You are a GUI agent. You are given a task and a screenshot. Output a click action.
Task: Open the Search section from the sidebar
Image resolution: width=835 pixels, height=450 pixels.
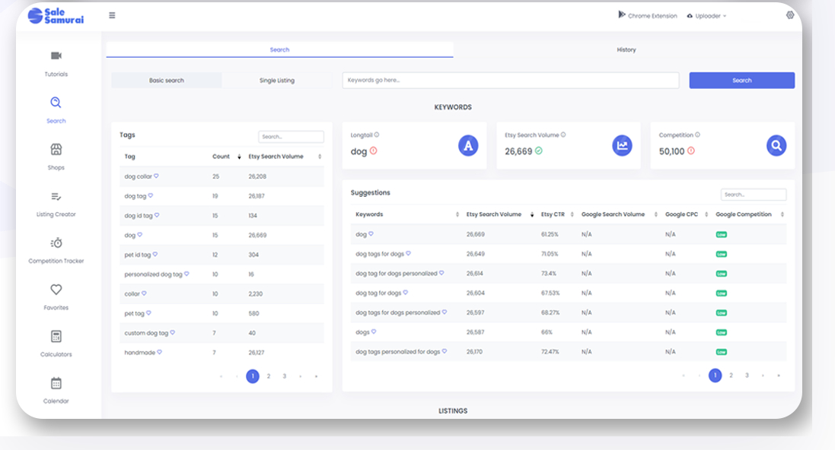tap(56, 110)
